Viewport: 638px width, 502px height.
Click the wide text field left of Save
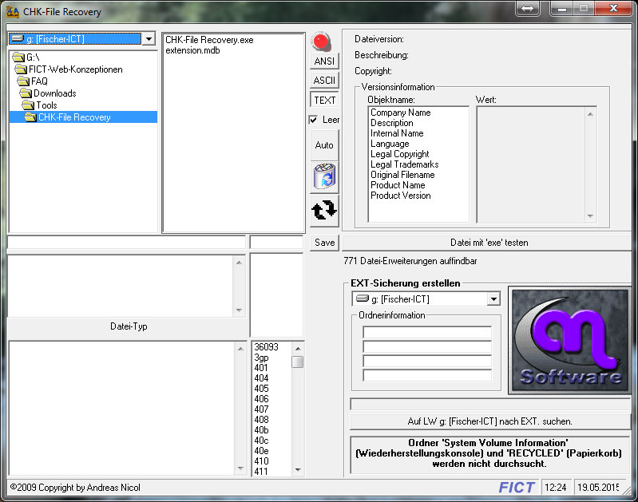[126, 242]
